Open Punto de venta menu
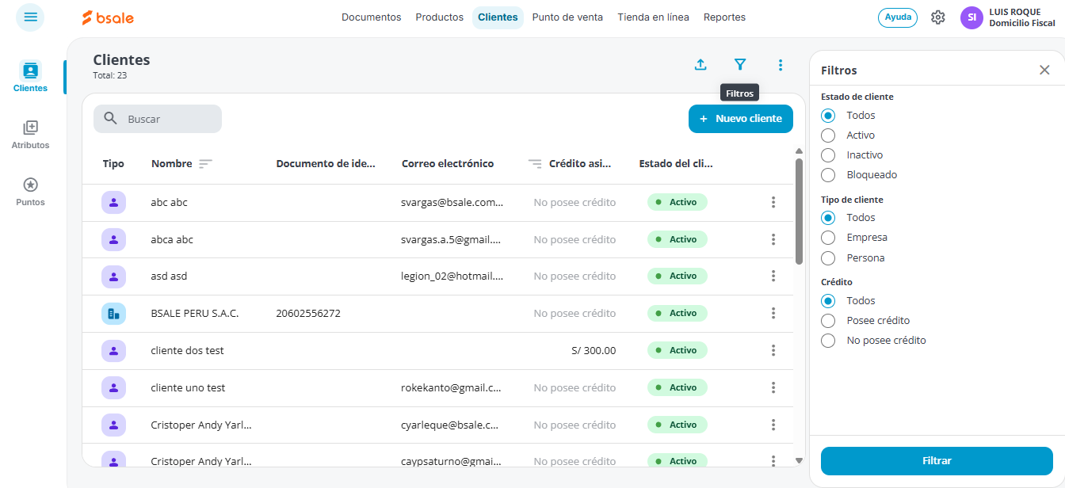Screen dimensions: 1065x488 [x=567, y=17]
